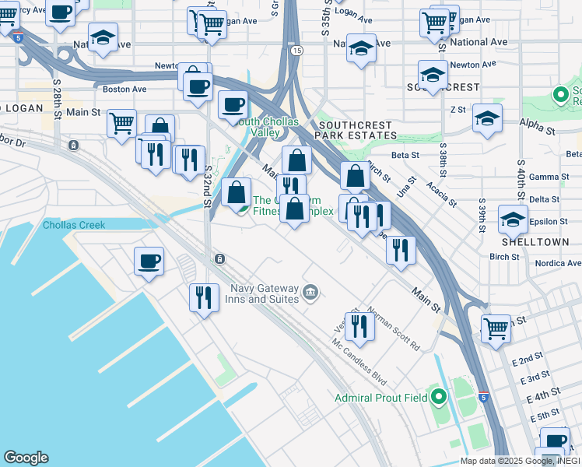The height and width of the screenshot is (467, 582).
Task: Open the shopping bag marker left of The Gym Fitness Complex
Action: pos(237,195)
